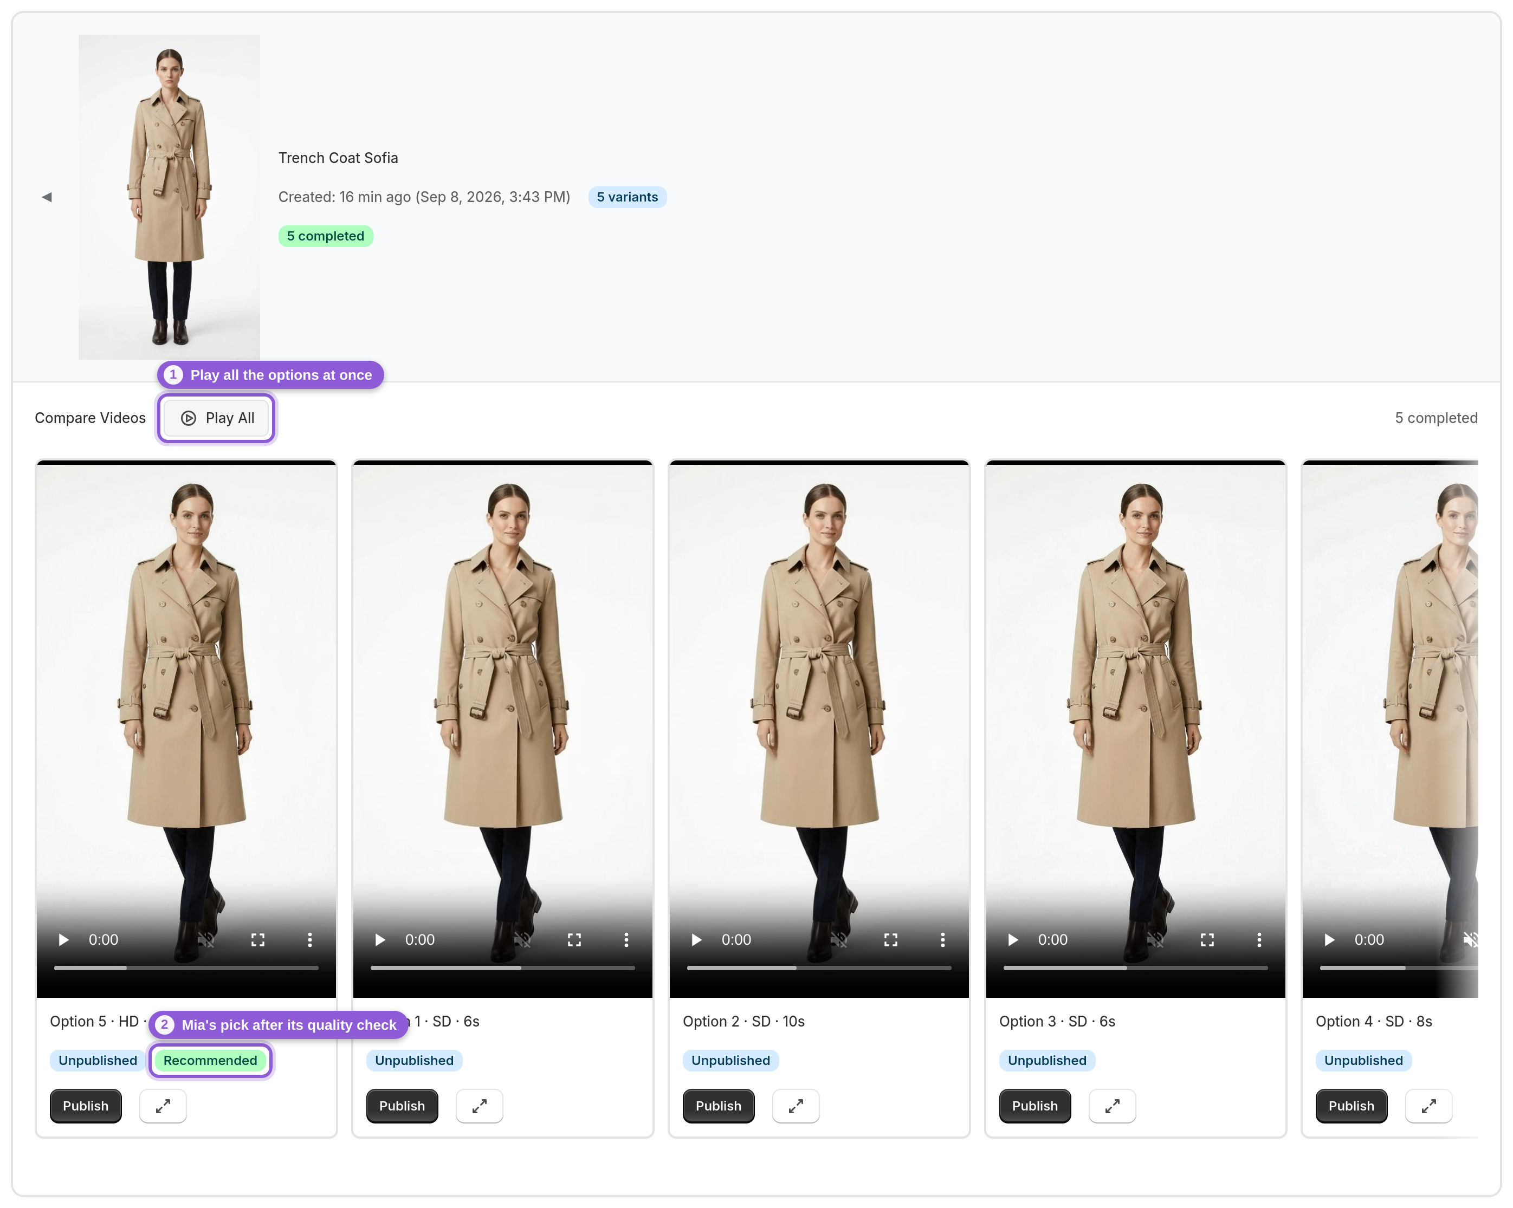Expand the Option 4 video card
Viewport: 1513px width, 1208px height.
(1429, 1106)
